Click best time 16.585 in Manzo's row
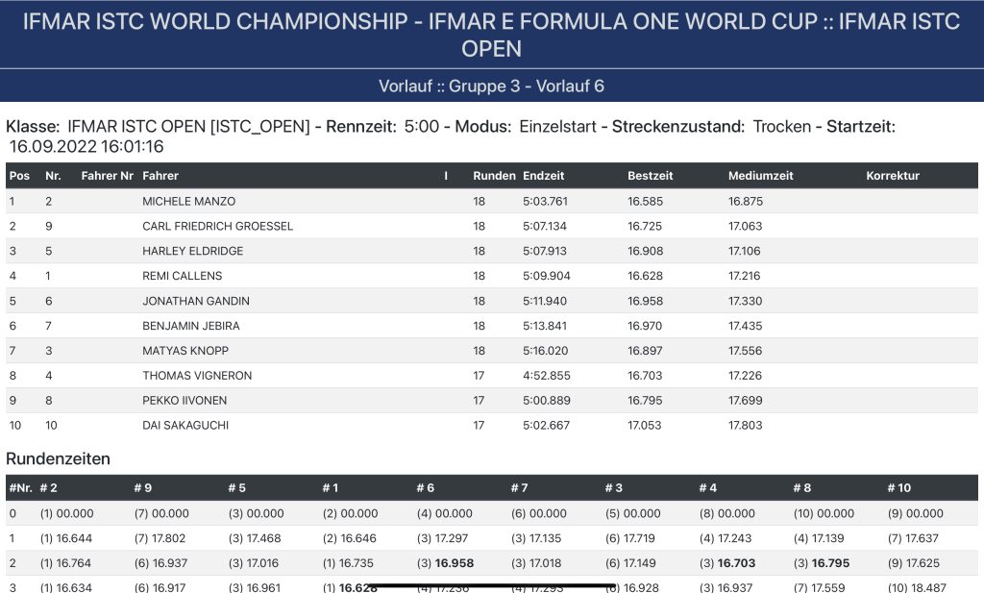The image size is (984, 593). (x=645, y=202)
